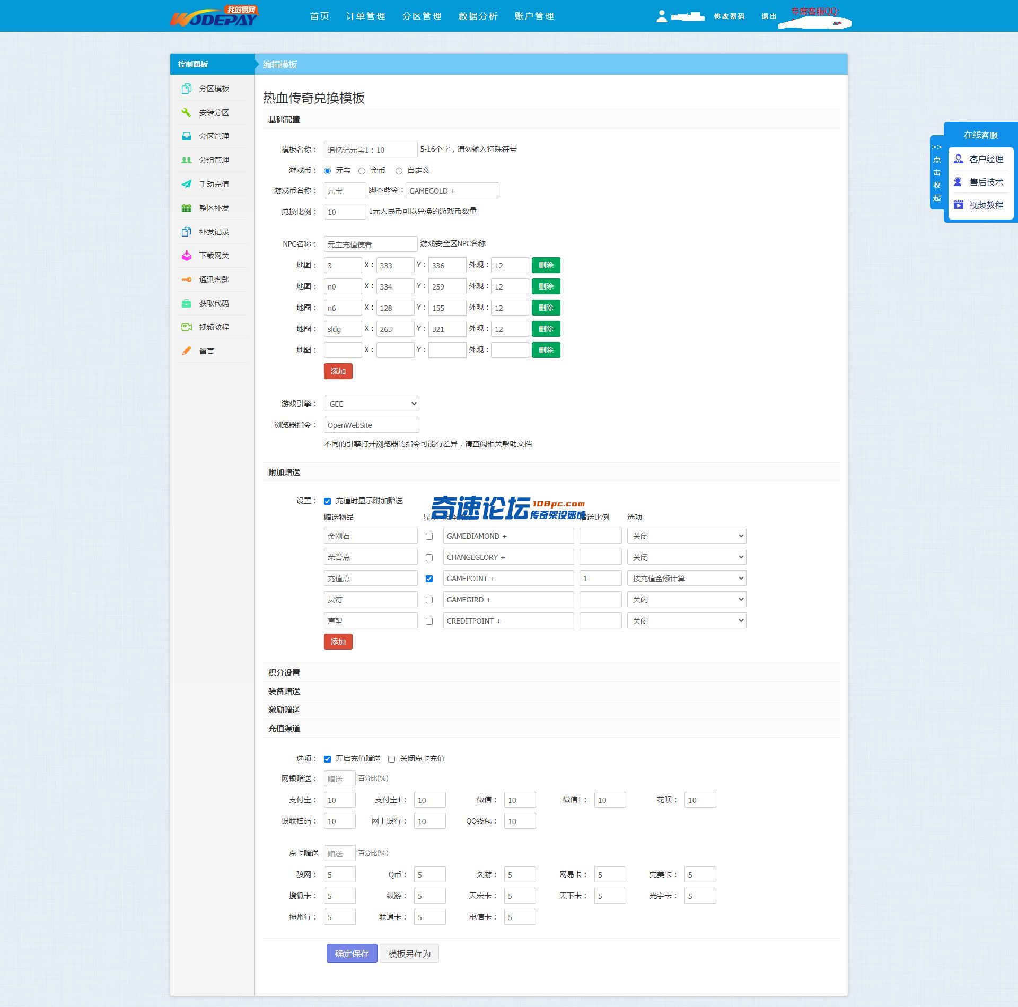The height and width of the screenshot is (1007, 1018).
Task: Open the 按充值金额计算 dropdown for 充值点
Action: tap(687, 578)
